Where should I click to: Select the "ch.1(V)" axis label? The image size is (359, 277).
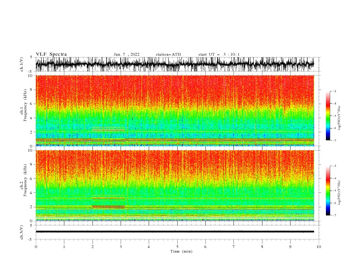pos(22,64)
